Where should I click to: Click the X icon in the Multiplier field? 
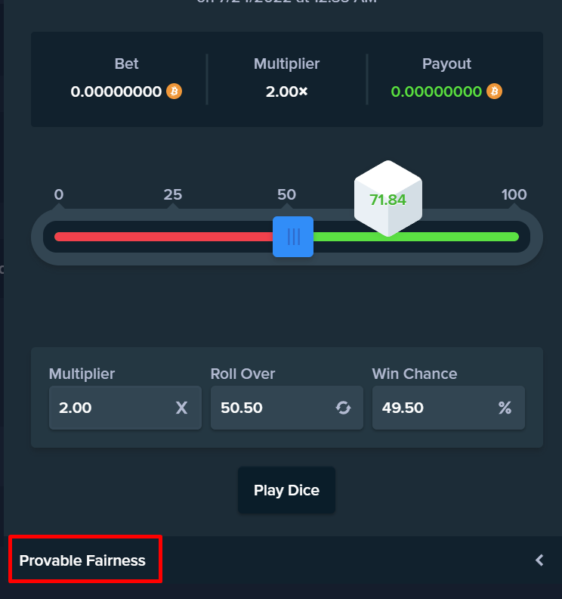click(181, 408)
